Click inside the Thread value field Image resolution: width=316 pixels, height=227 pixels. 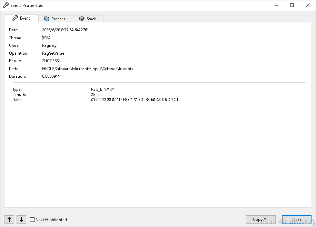(46, 38)
